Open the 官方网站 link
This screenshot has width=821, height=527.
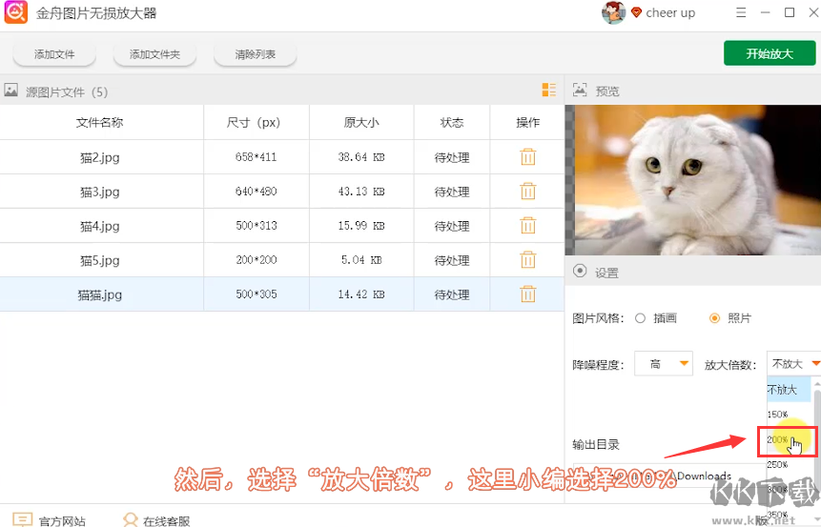62,520
